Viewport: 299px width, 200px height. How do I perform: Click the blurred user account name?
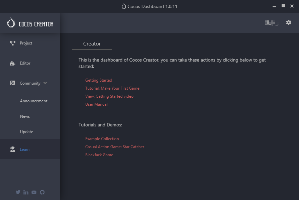click(x=271, y=23)
